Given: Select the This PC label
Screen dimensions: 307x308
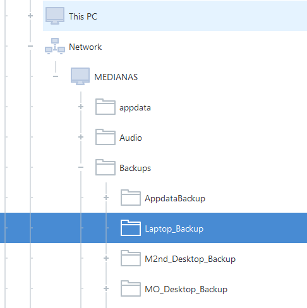Looking at the screenshot, I should pyautogui.click(x=83, y=16).
